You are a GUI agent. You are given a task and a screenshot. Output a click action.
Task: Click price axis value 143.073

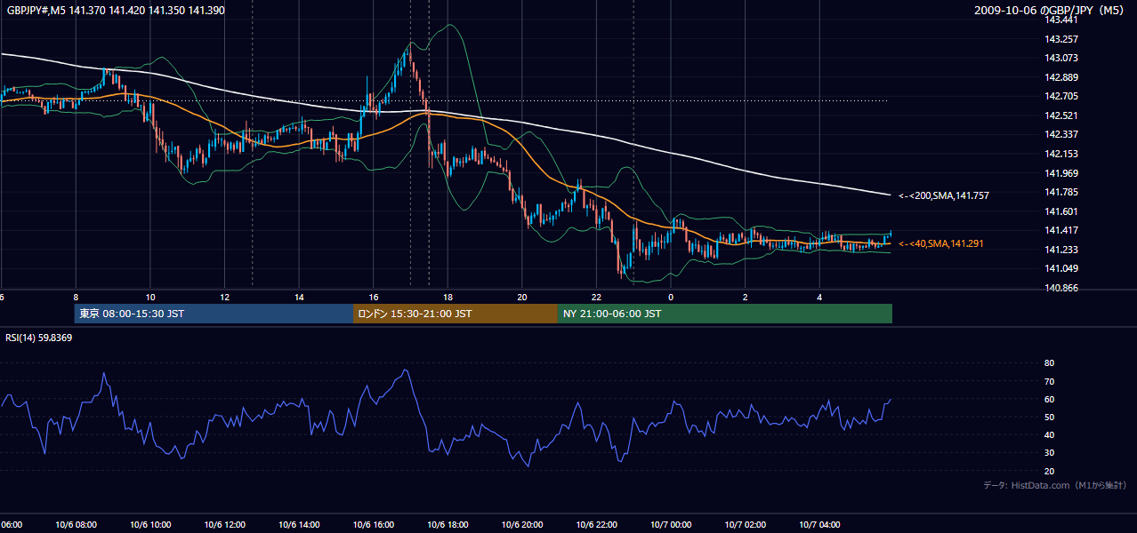[1061, 58]
